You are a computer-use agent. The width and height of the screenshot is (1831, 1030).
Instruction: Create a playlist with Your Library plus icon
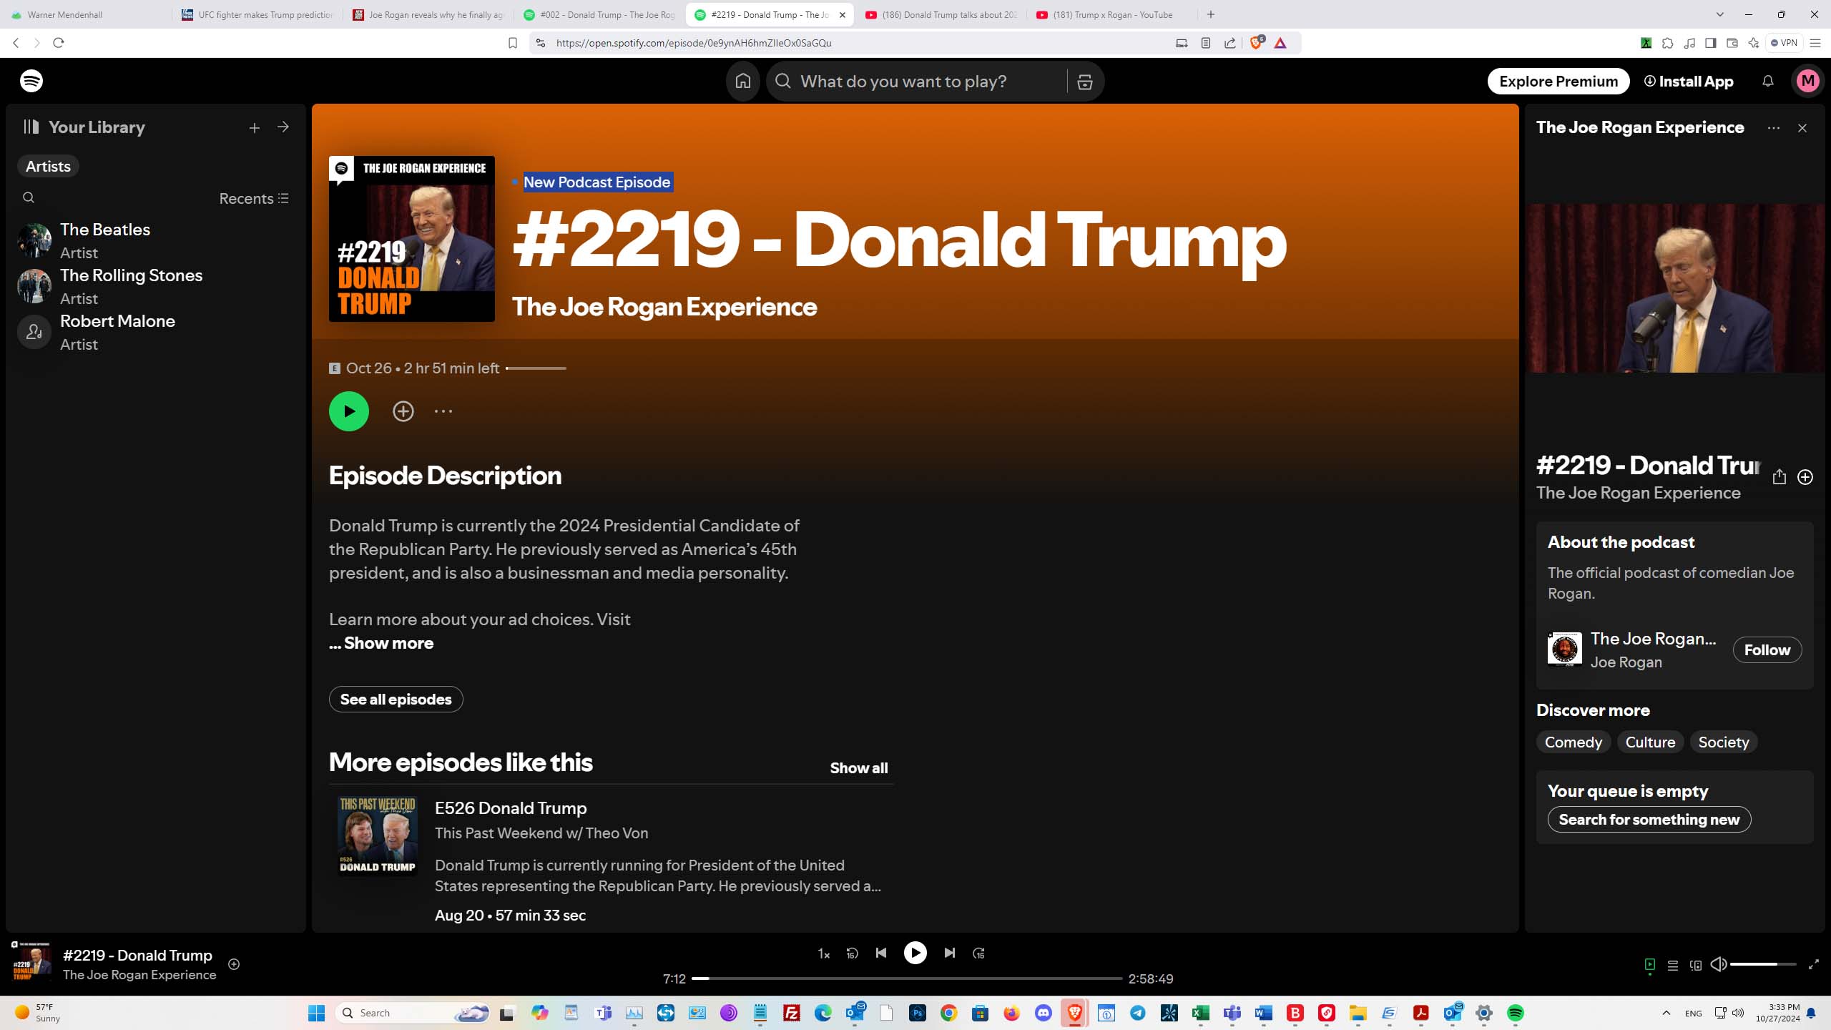pos(255,127)
